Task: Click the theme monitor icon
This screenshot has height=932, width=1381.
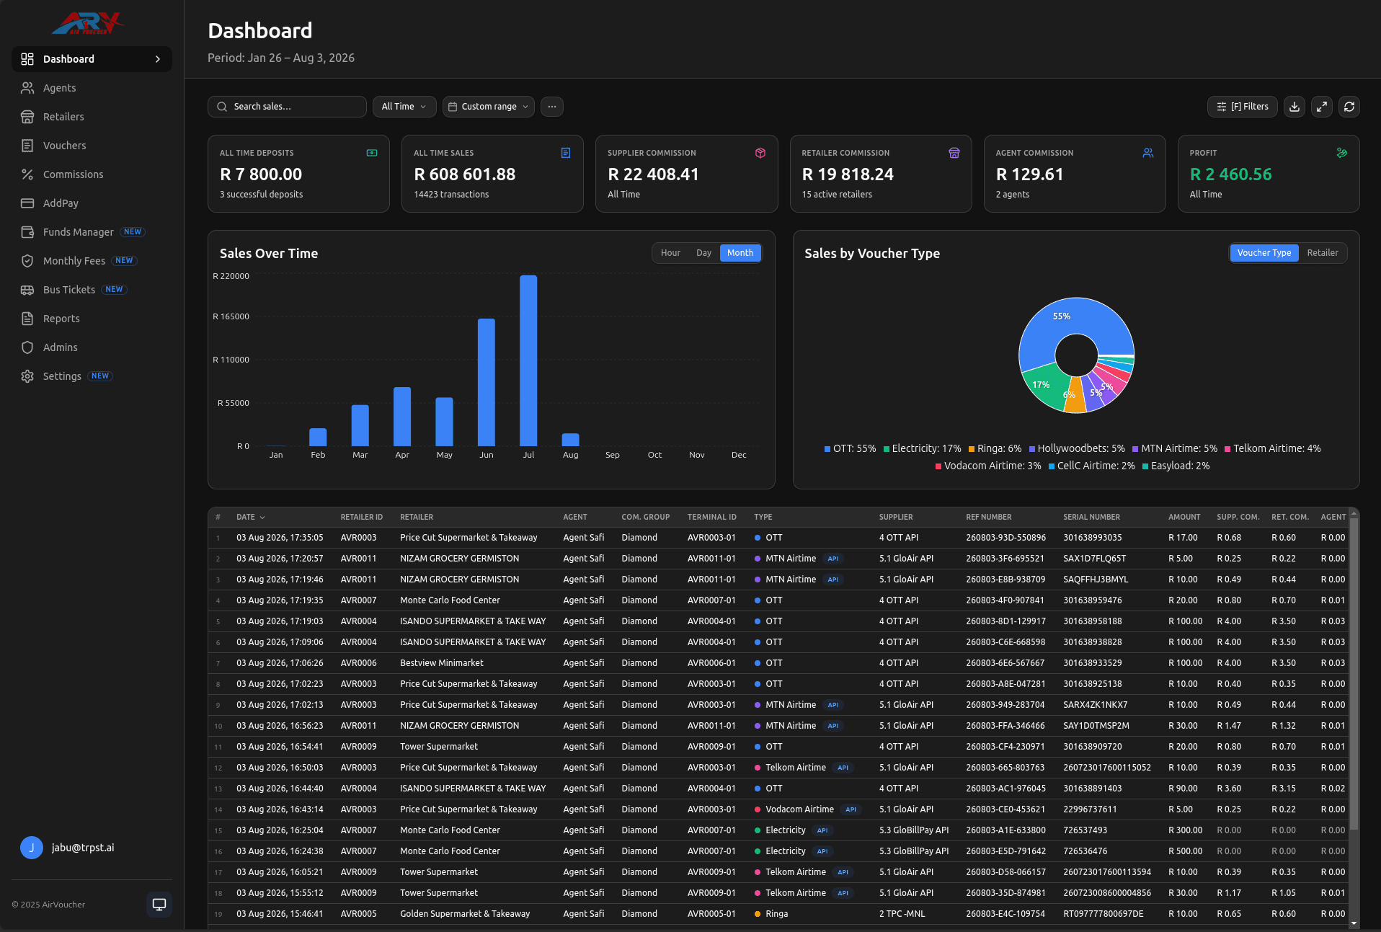Action: (159, 905)
